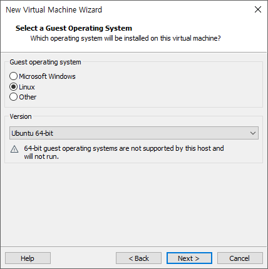Click the warning triangle icon
This screenshot has width=268, height=269.
pos(14,150)
